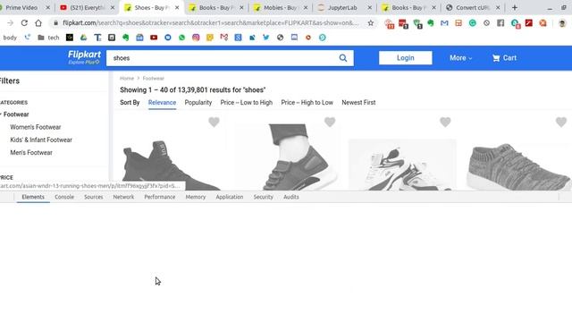Open DevTools Network tab

pyautogui.click(x=123, y=197)
